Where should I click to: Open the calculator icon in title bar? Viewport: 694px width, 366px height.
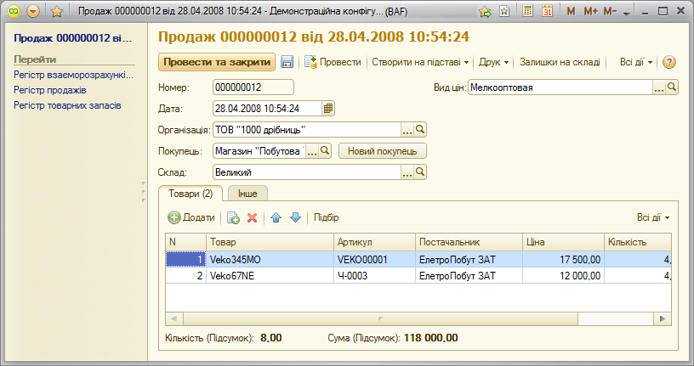tap(527, 11)
